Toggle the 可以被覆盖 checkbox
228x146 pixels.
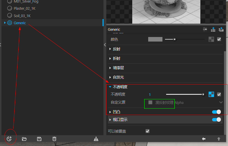point(147,131)
